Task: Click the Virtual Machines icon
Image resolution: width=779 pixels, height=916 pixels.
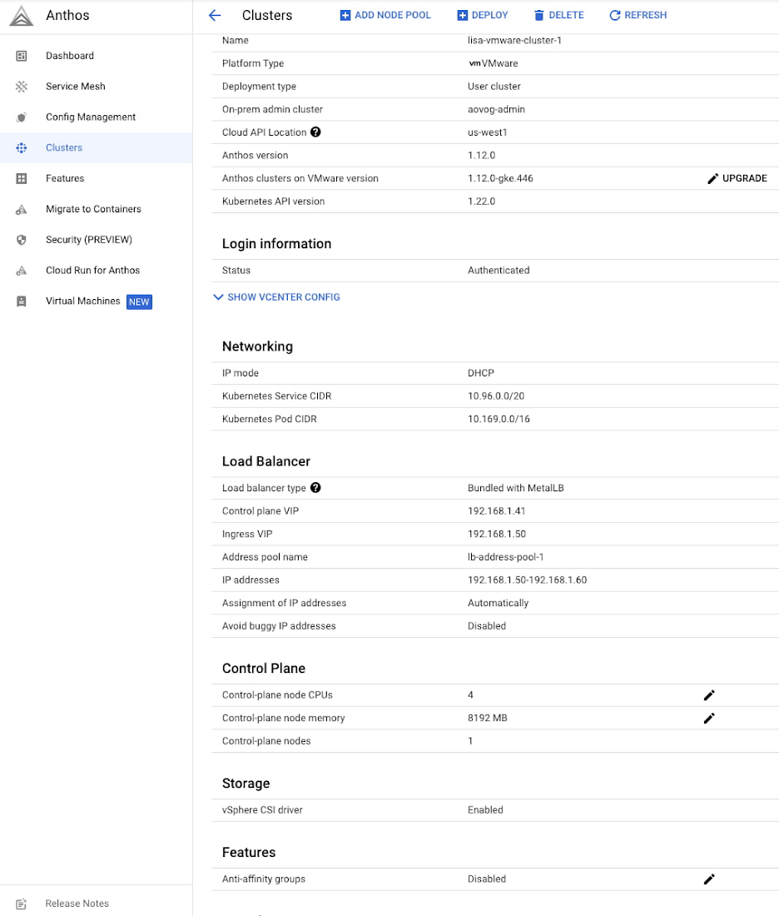Action: point(22,301)
